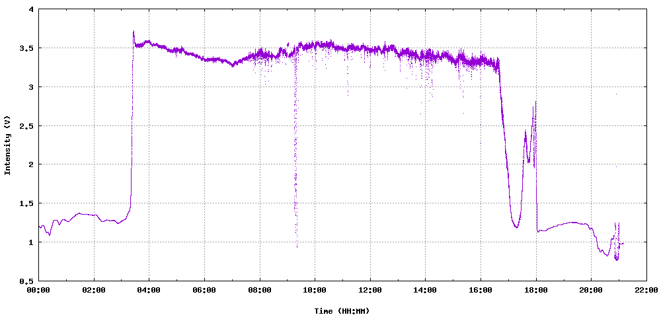661x317 pixels.
Task: Click the 2.5 intensity tick label
Action: coord(27,125)
